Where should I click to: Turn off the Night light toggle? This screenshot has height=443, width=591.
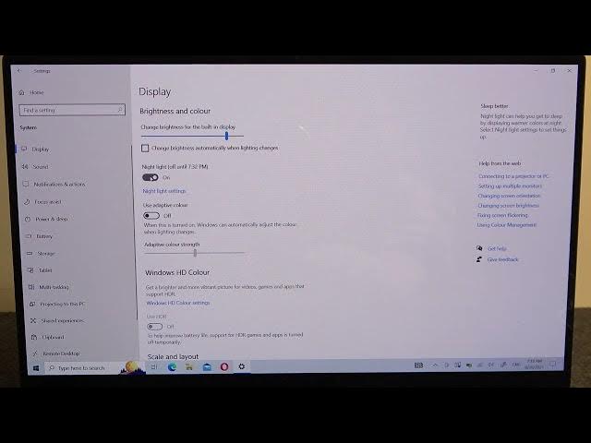pyautogui.click(x=150, y=177)
